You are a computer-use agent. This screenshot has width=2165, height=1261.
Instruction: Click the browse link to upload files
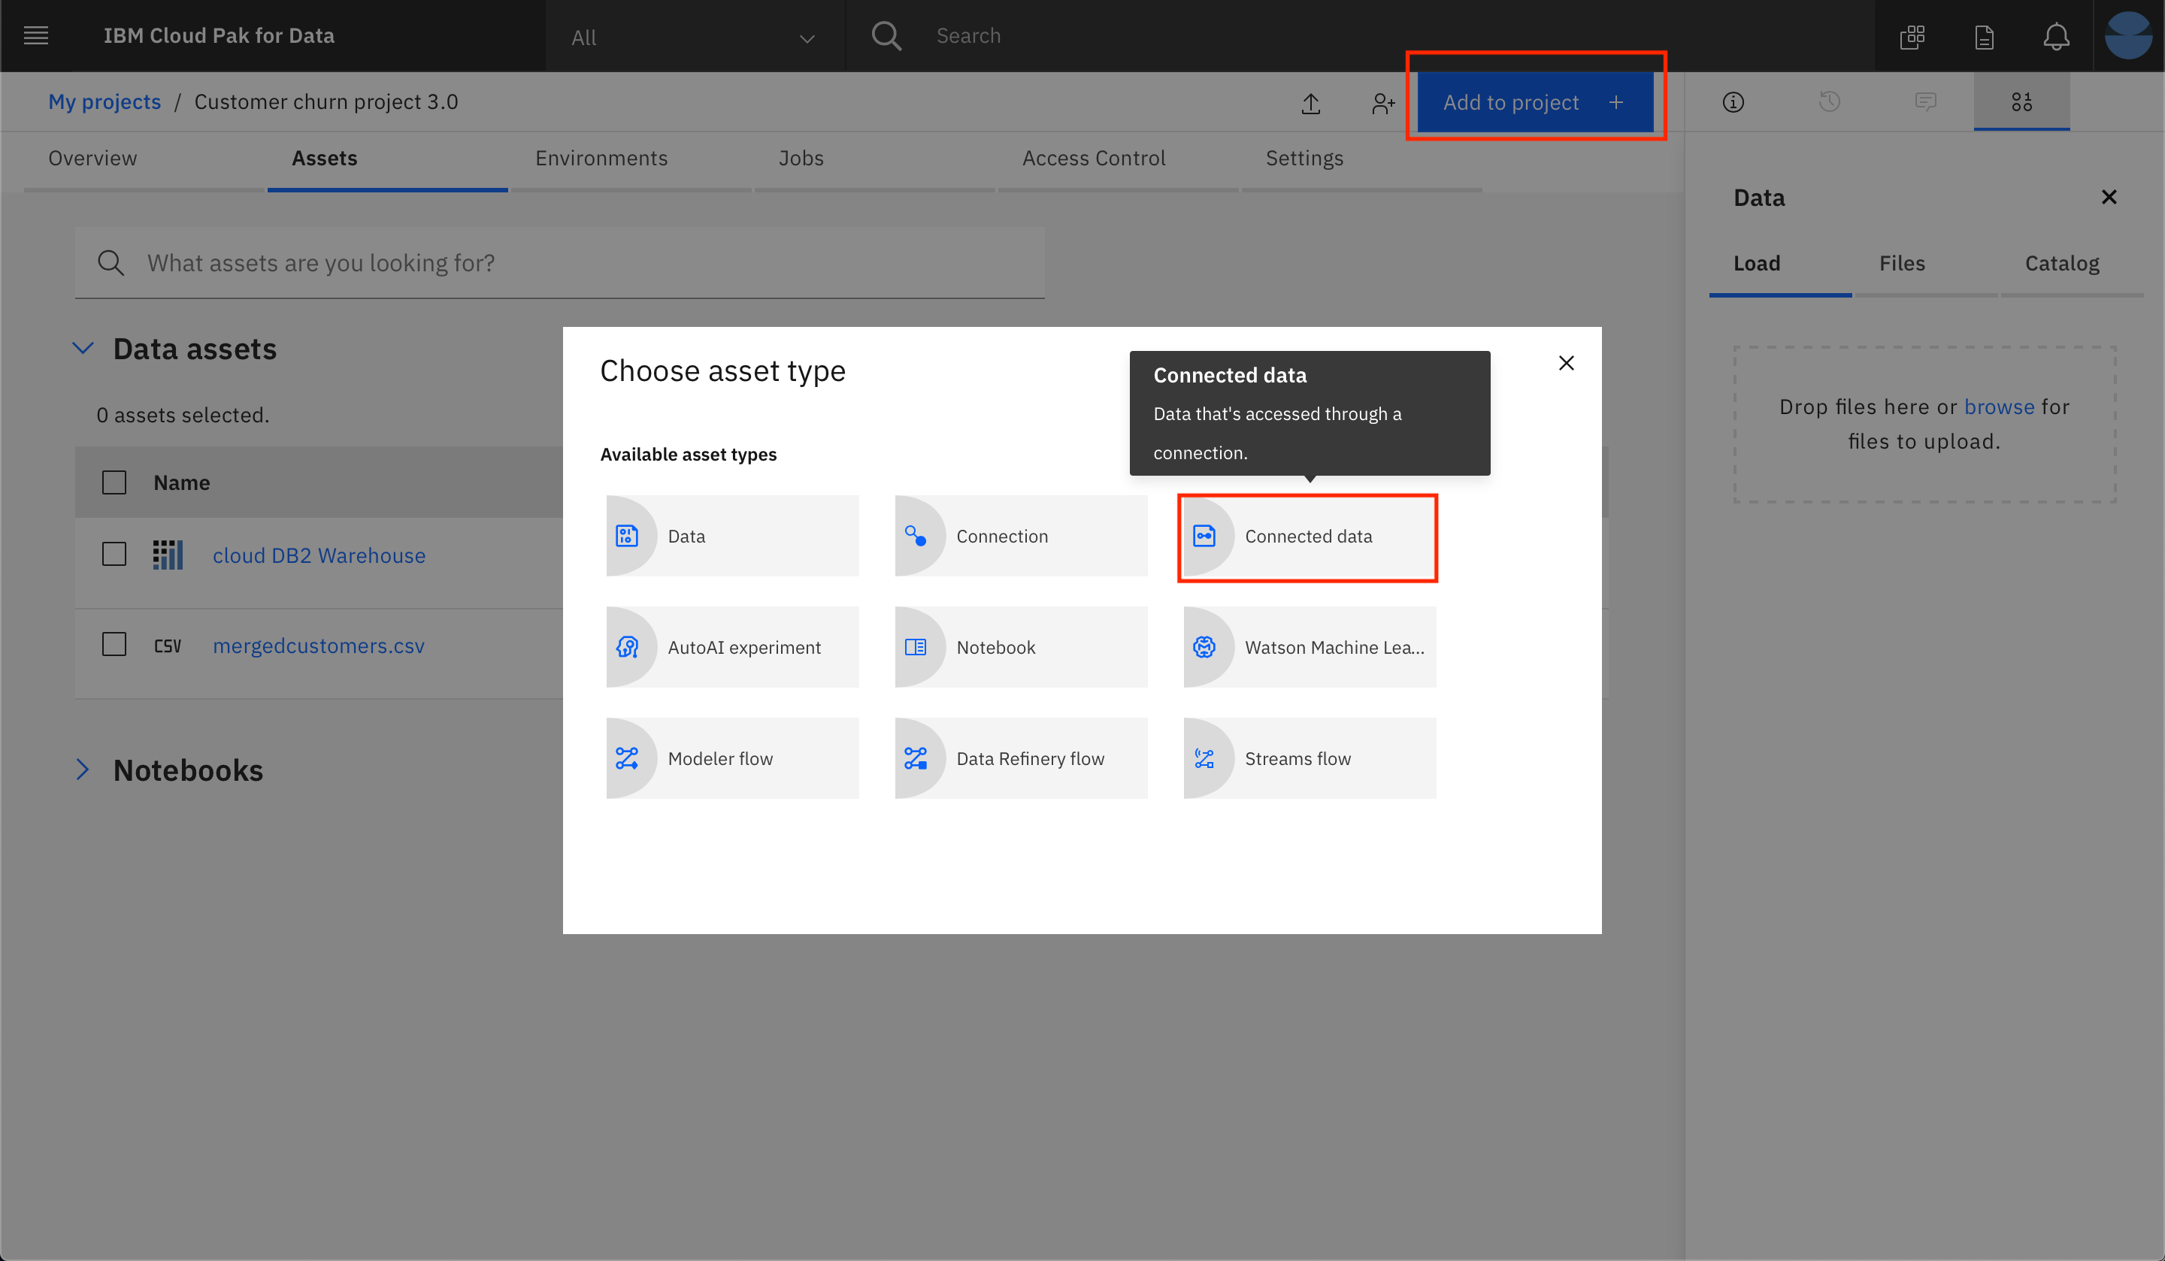[x=1998, y=407]
